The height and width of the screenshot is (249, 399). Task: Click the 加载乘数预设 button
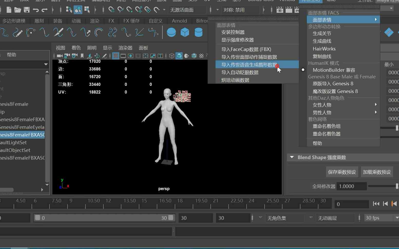click(377, 172)
